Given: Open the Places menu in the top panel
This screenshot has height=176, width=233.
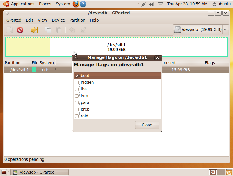Looking at the screenshot, I should 45,4.
